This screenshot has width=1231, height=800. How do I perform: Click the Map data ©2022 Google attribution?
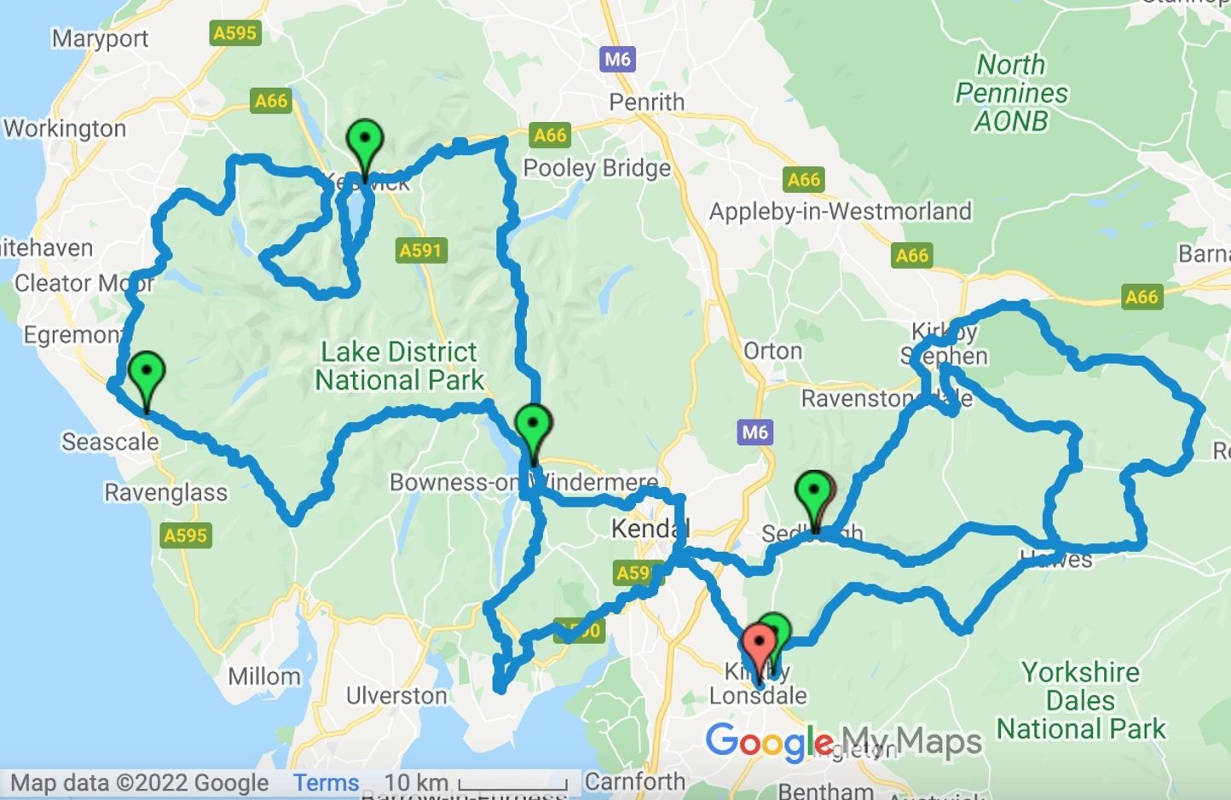pos(139,782)
